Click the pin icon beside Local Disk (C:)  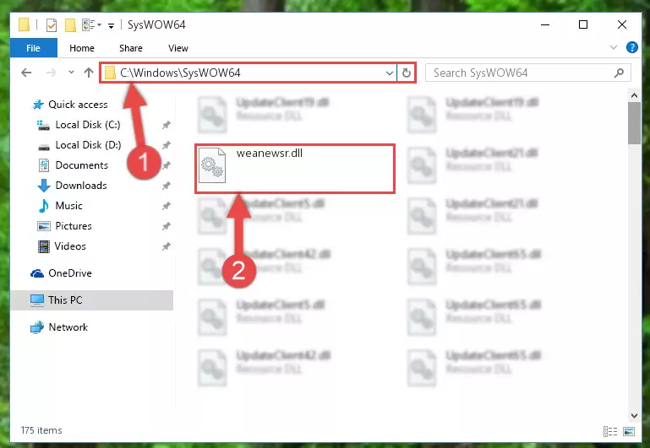[167, 125]
